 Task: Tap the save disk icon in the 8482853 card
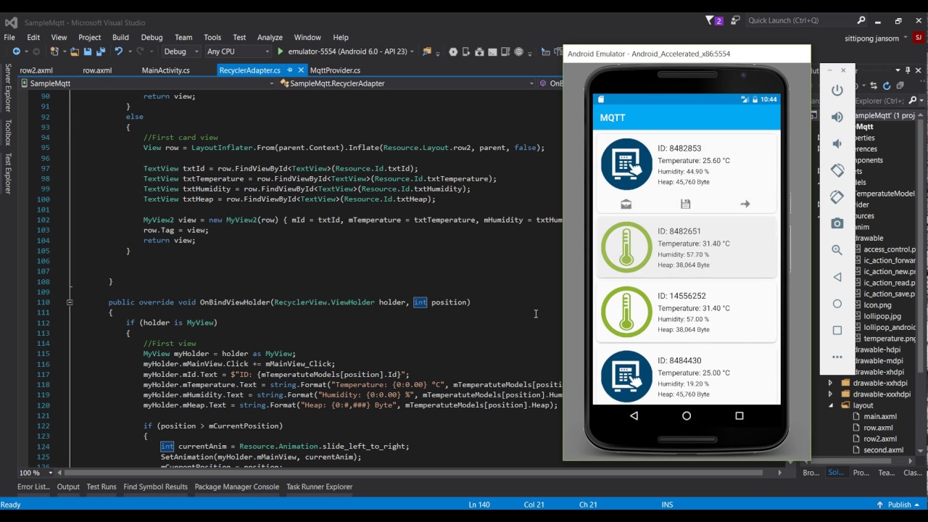pos(686,204)
